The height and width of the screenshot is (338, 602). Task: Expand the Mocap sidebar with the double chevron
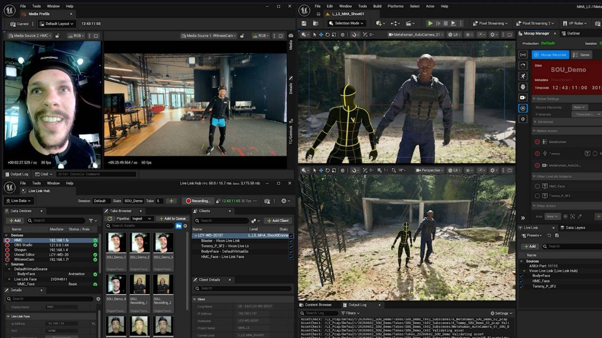point(523,218)
